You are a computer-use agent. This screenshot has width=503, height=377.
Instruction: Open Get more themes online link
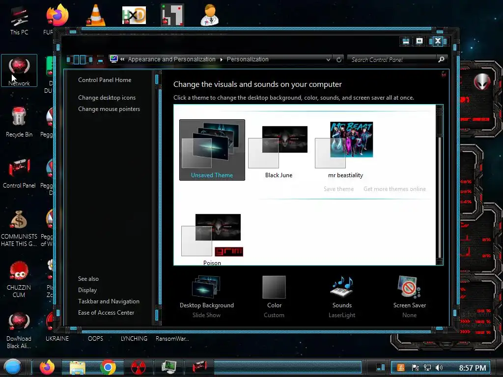click(394, 189)
